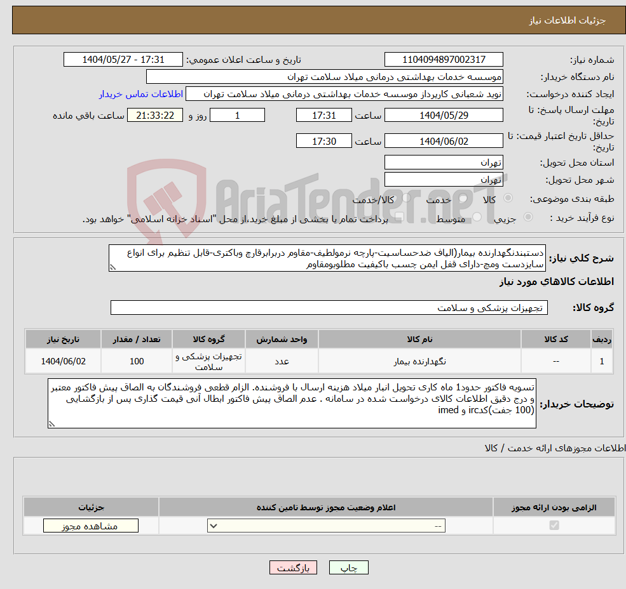Click the جزئیات column header in licenses table
Viewport: 626px width, 589px height.
pos(91,507)
